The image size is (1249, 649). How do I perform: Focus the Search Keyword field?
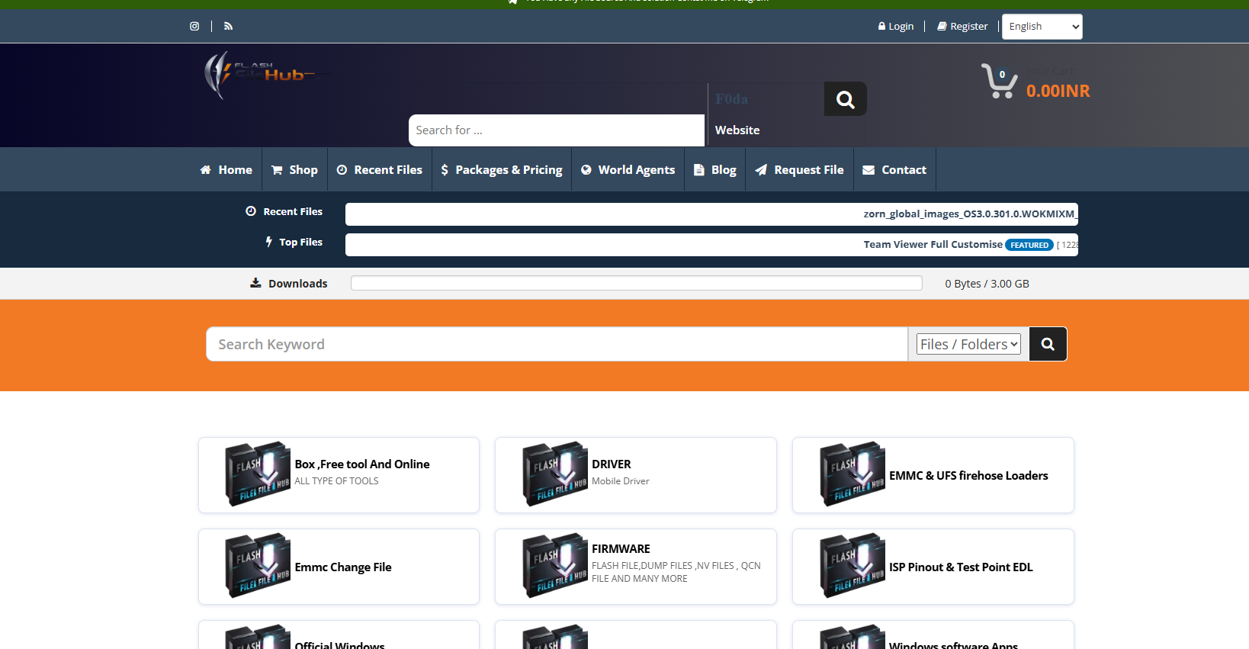click(x=557, y=344)
